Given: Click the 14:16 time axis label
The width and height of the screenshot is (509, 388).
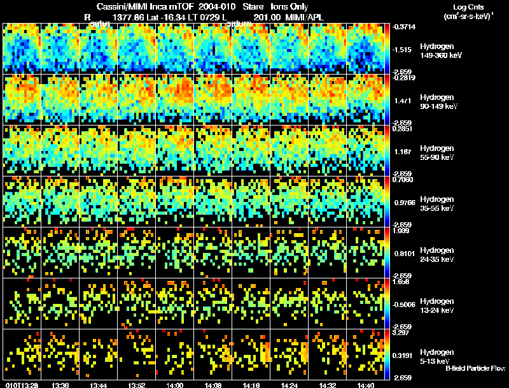Looking at the screenshot, I should tap(251, 385).
